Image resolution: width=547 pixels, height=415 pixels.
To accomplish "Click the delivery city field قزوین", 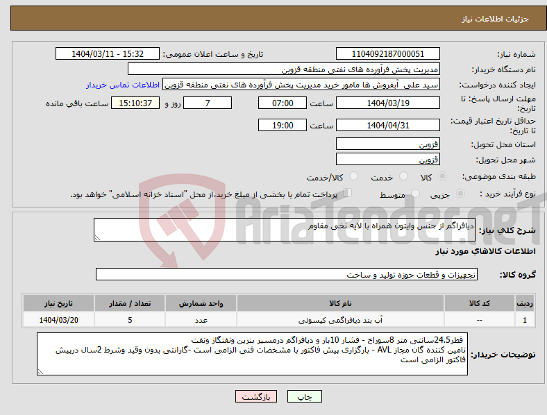I will pos(388,159).
